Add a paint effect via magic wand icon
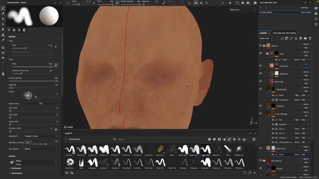The image size is (319, 179). tap(282, 38)
